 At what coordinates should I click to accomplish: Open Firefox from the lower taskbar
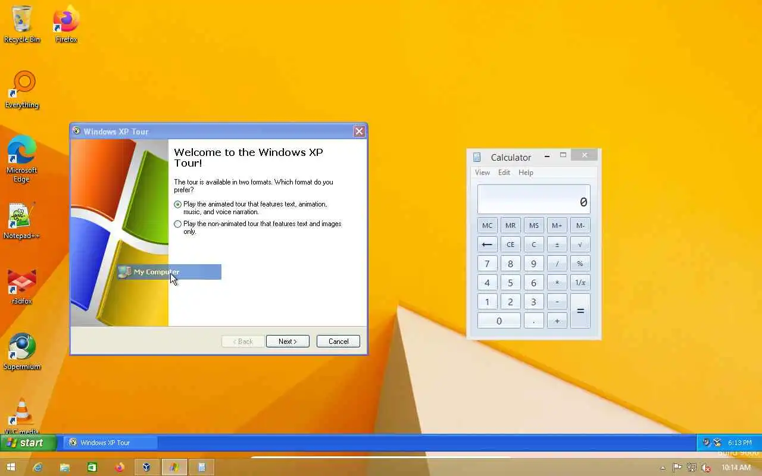120,467
